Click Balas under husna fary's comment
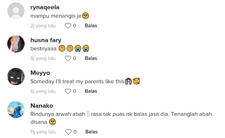The height and width of the screenshot is (138, 225). point(91,58)
